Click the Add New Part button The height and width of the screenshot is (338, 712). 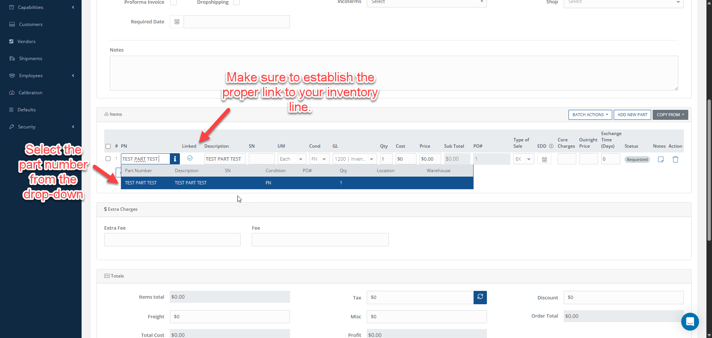(x=632, y=115)
